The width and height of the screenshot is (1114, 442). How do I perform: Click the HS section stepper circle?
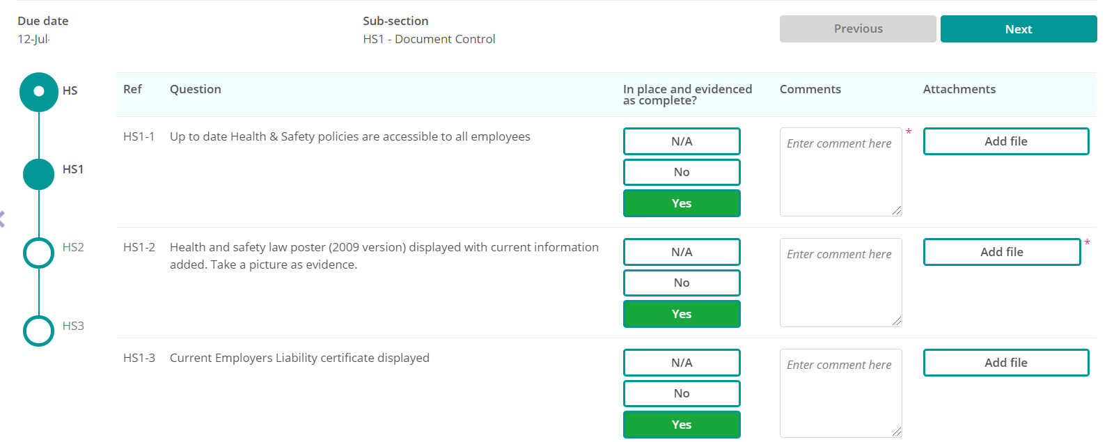pyautogui.click(x=39, y=91)
